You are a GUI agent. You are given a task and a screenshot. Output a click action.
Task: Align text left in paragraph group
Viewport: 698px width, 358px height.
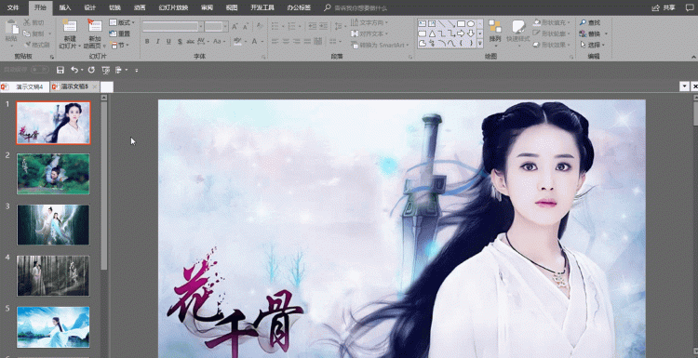coord(275,41)
